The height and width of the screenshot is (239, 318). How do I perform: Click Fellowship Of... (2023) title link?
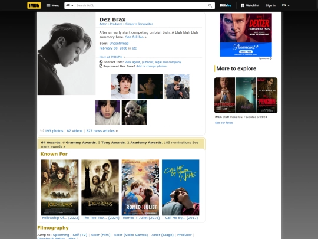61,218
